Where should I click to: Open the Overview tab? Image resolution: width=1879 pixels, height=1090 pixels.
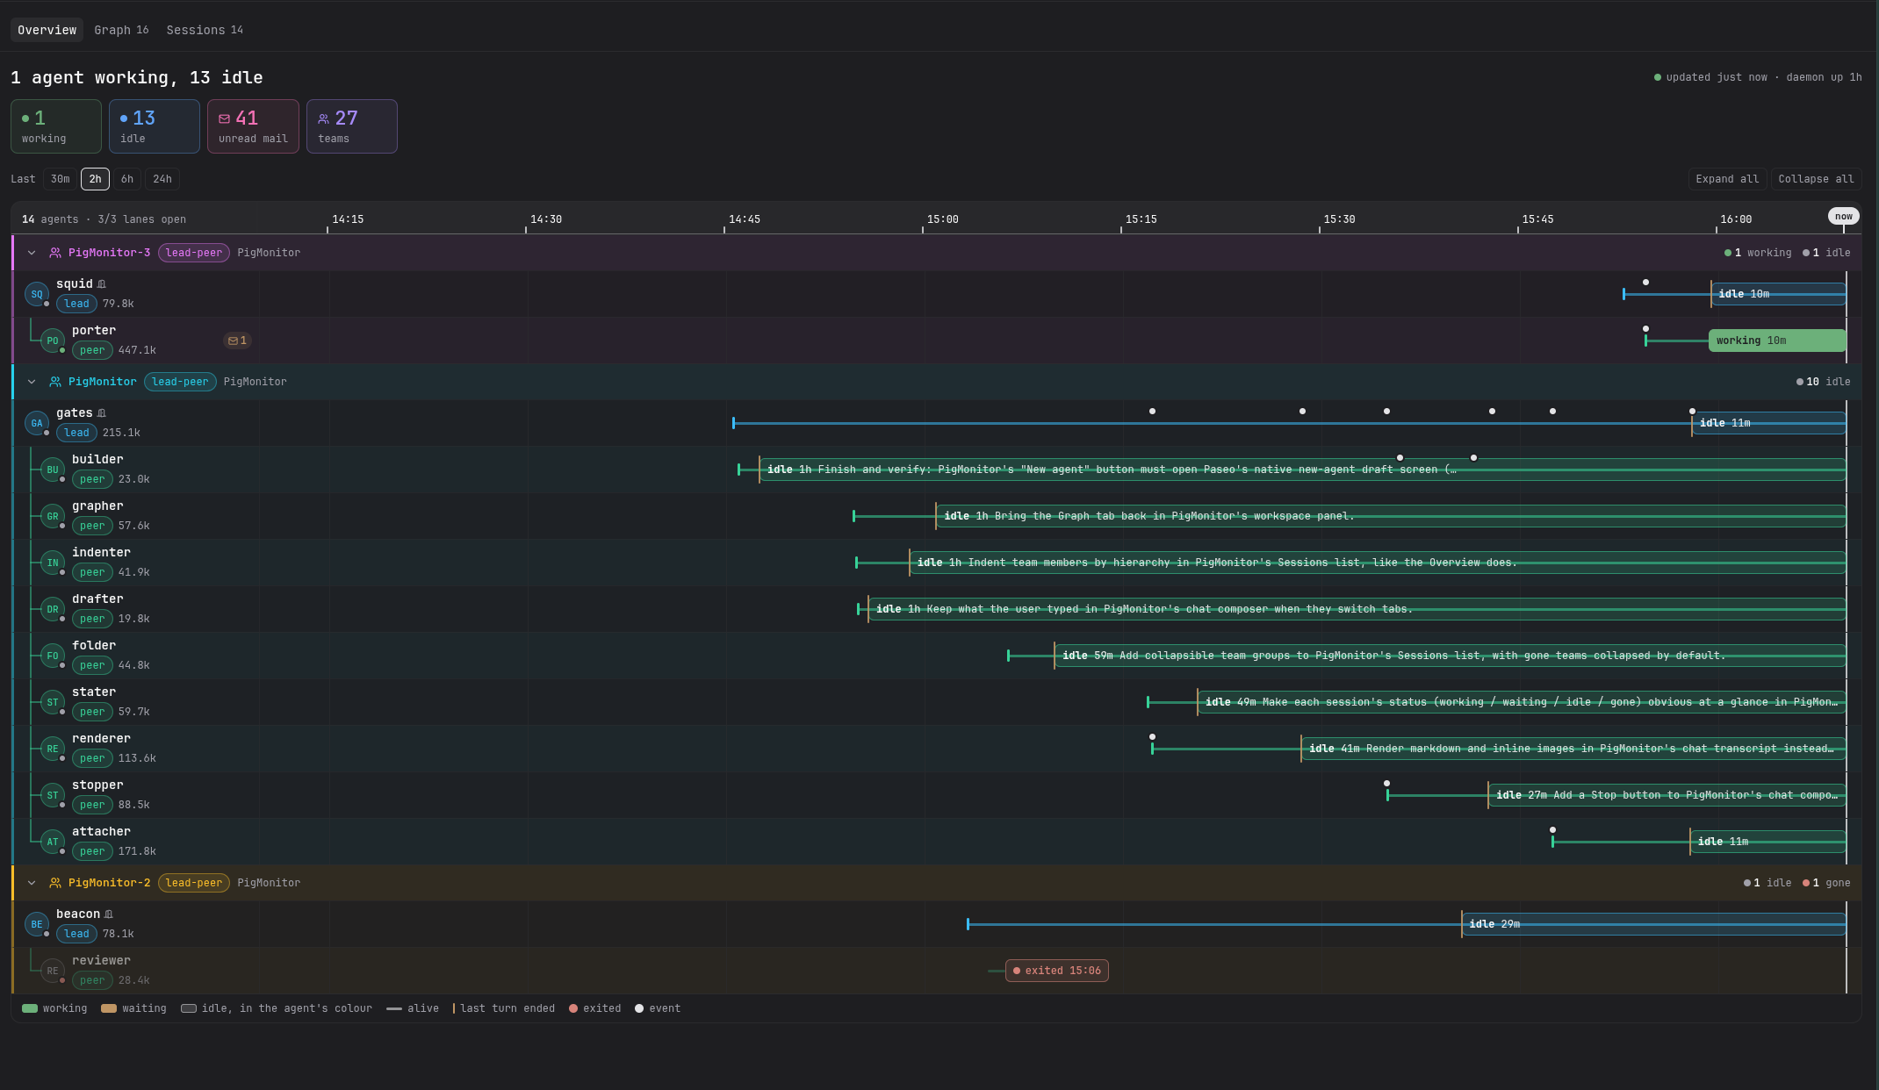[47, 30]
